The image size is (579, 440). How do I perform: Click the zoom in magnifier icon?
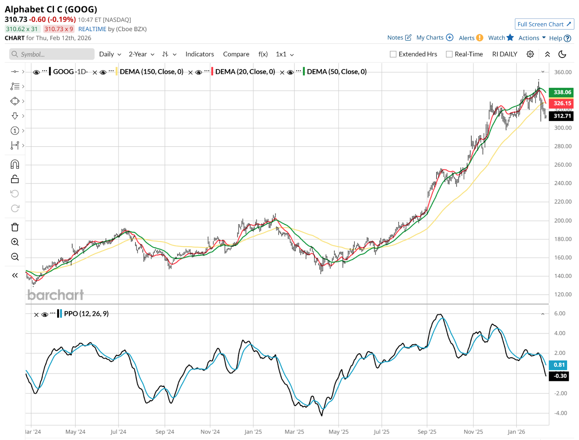tap(15, 242)
